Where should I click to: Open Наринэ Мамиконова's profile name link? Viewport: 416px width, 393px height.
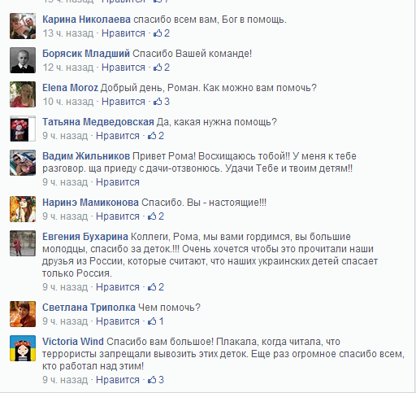(90, 203)
